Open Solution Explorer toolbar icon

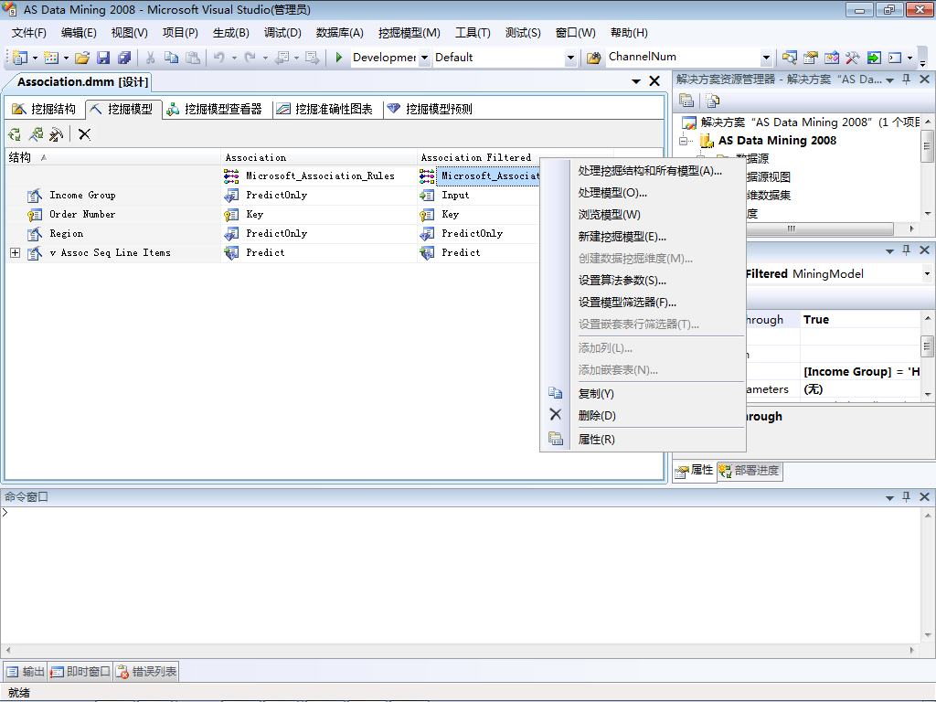pos(789,58)
